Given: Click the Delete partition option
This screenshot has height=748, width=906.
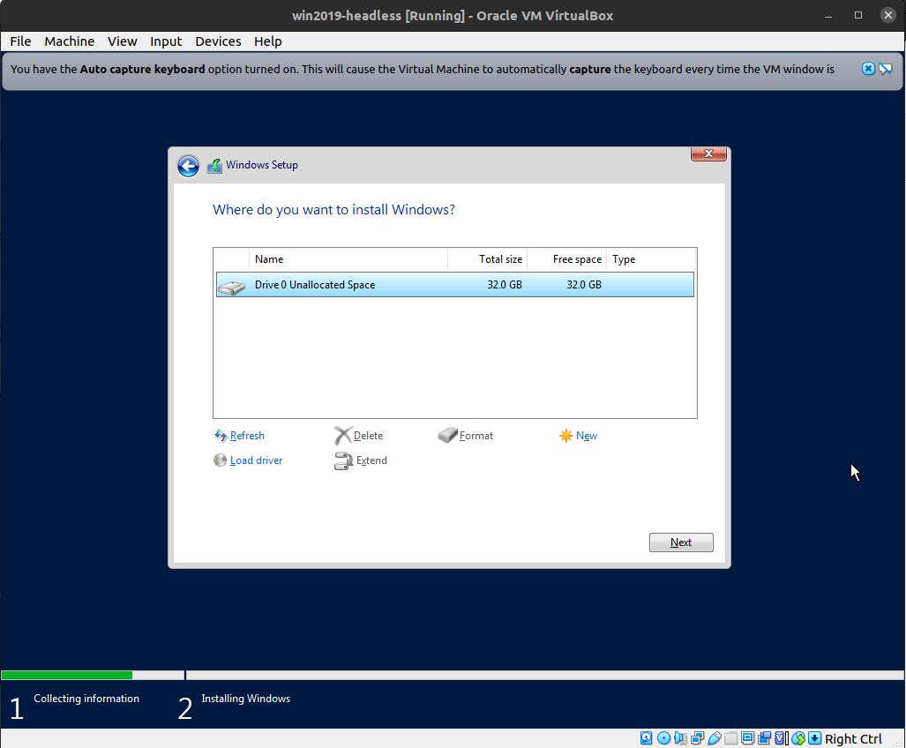Looking at the screenshot, I should coord(368,436).
